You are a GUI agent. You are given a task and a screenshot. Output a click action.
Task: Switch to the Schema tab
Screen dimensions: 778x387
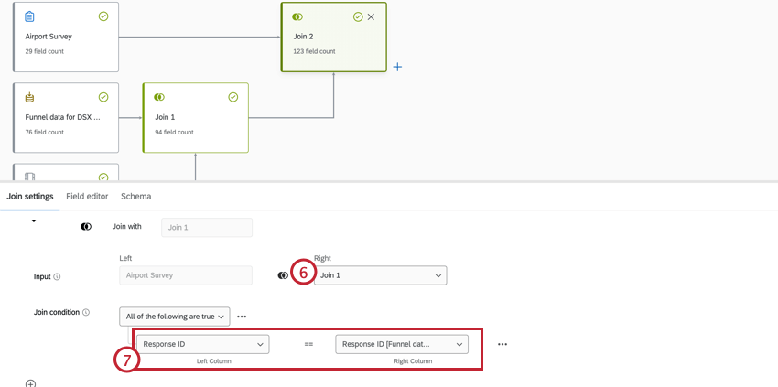point(136,197)
